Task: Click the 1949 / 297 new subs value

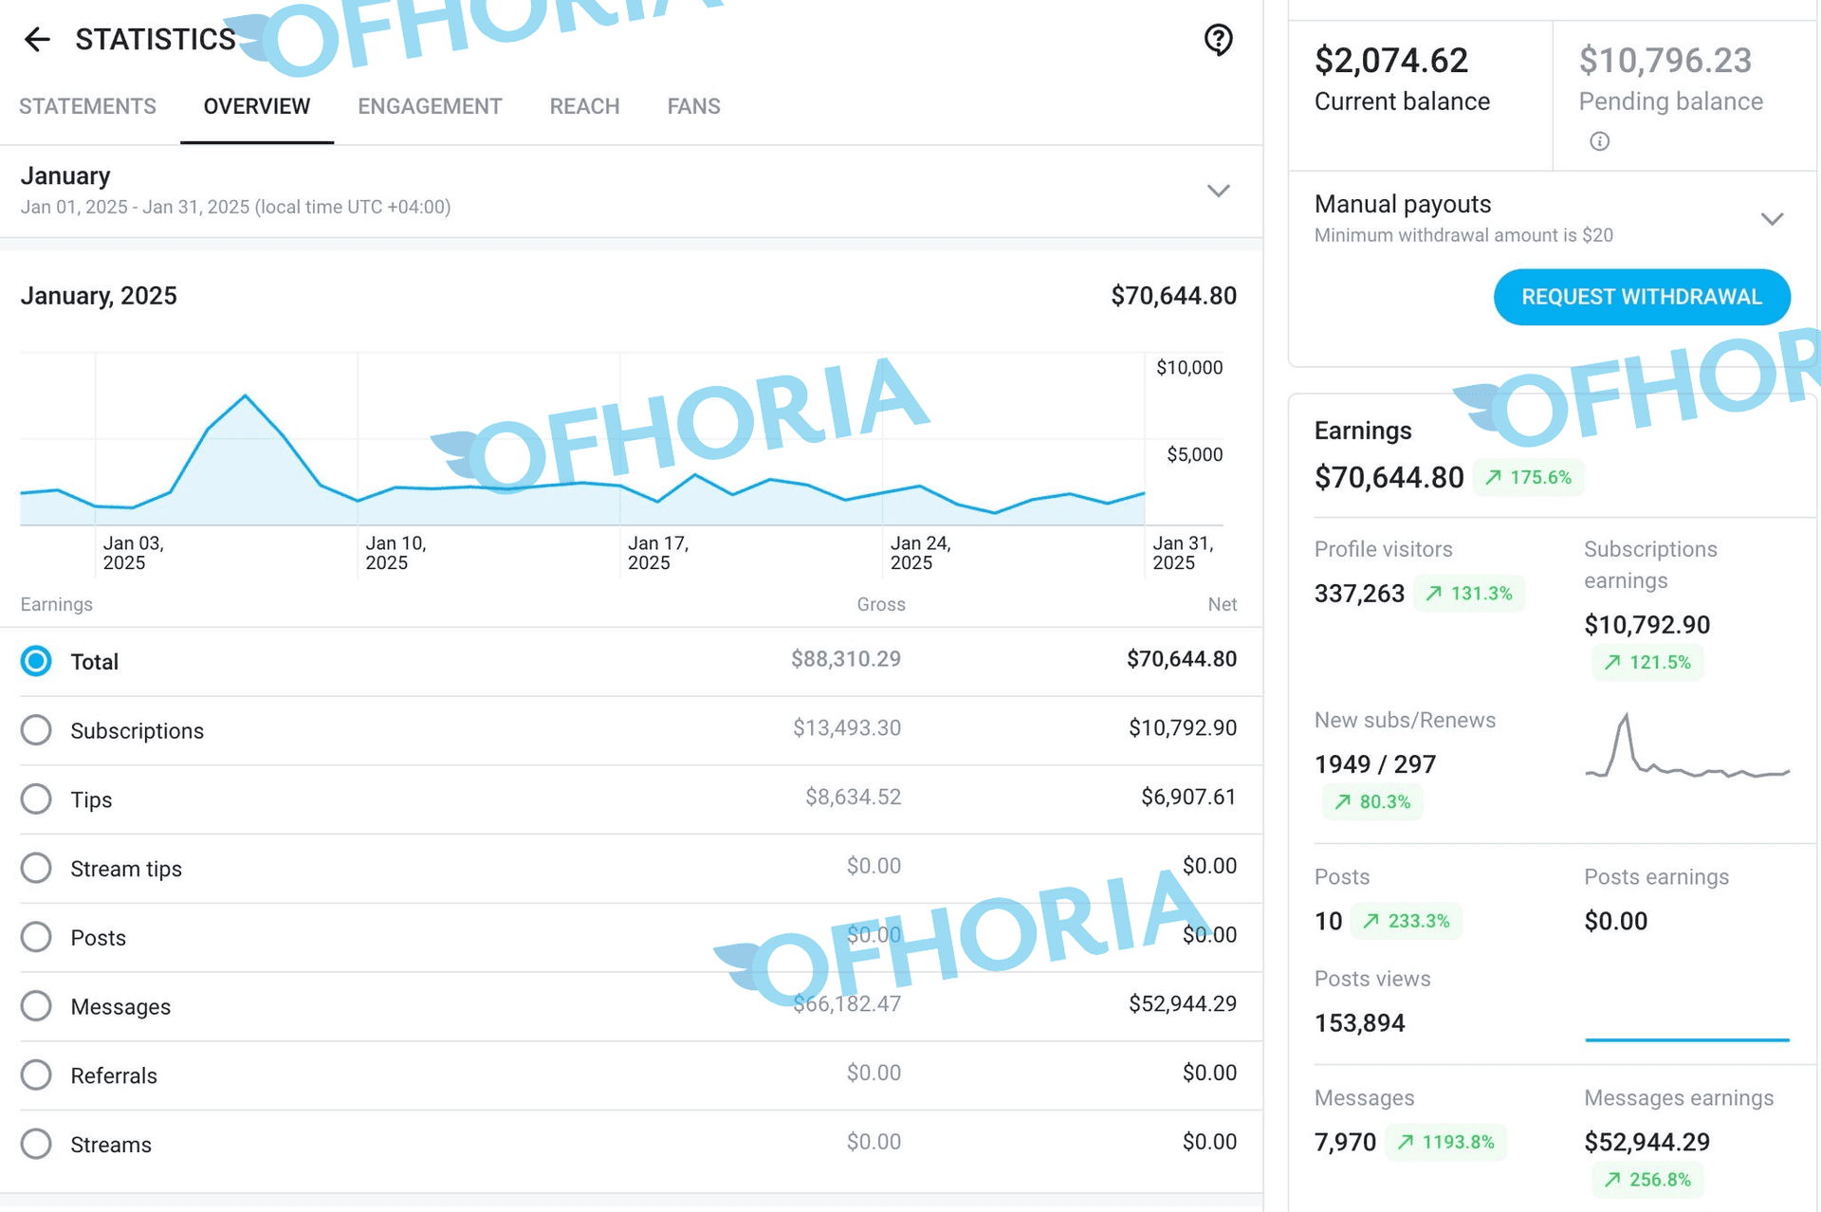Action: click(x=1375, y=764)
